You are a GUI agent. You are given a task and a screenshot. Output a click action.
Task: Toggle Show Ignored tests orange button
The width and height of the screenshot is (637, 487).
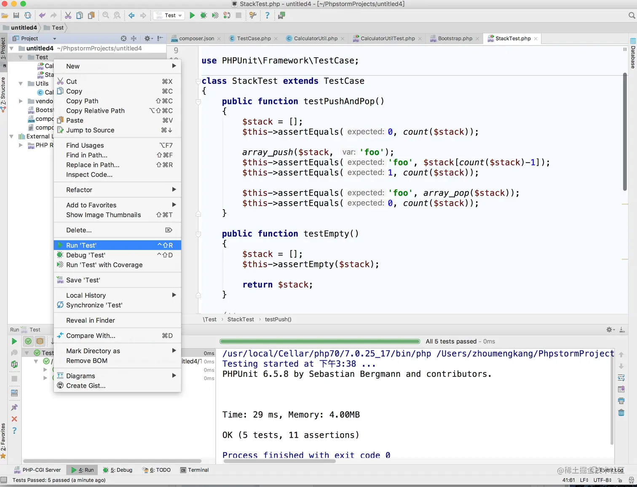(x=40, y=341)
